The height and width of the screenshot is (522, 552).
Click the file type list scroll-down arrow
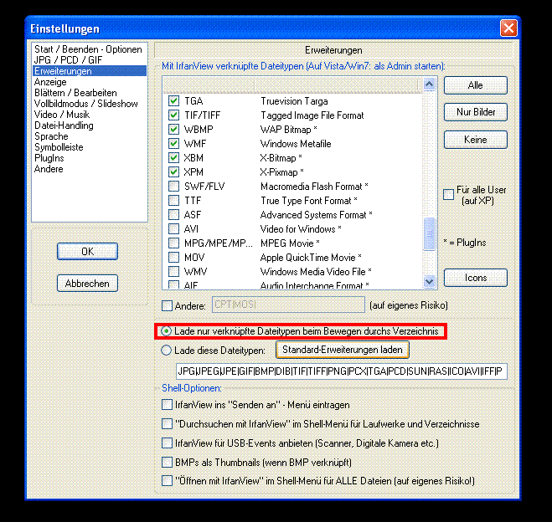click(x=429, y=281)
